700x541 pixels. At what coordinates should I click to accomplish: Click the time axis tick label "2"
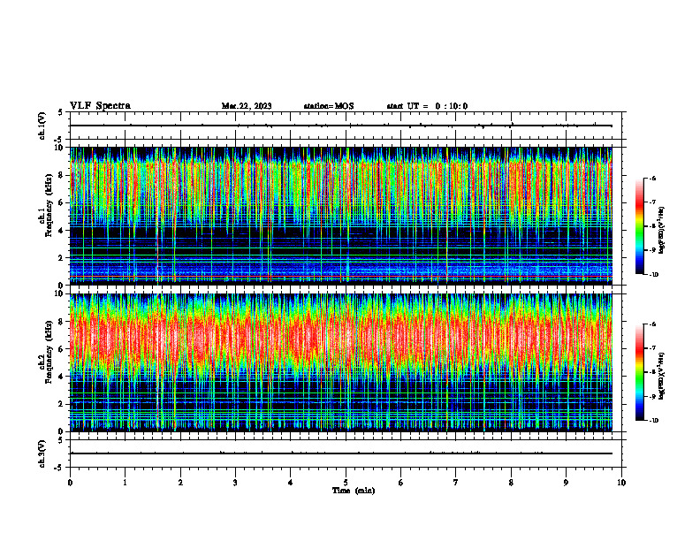(x=180, y=483)
